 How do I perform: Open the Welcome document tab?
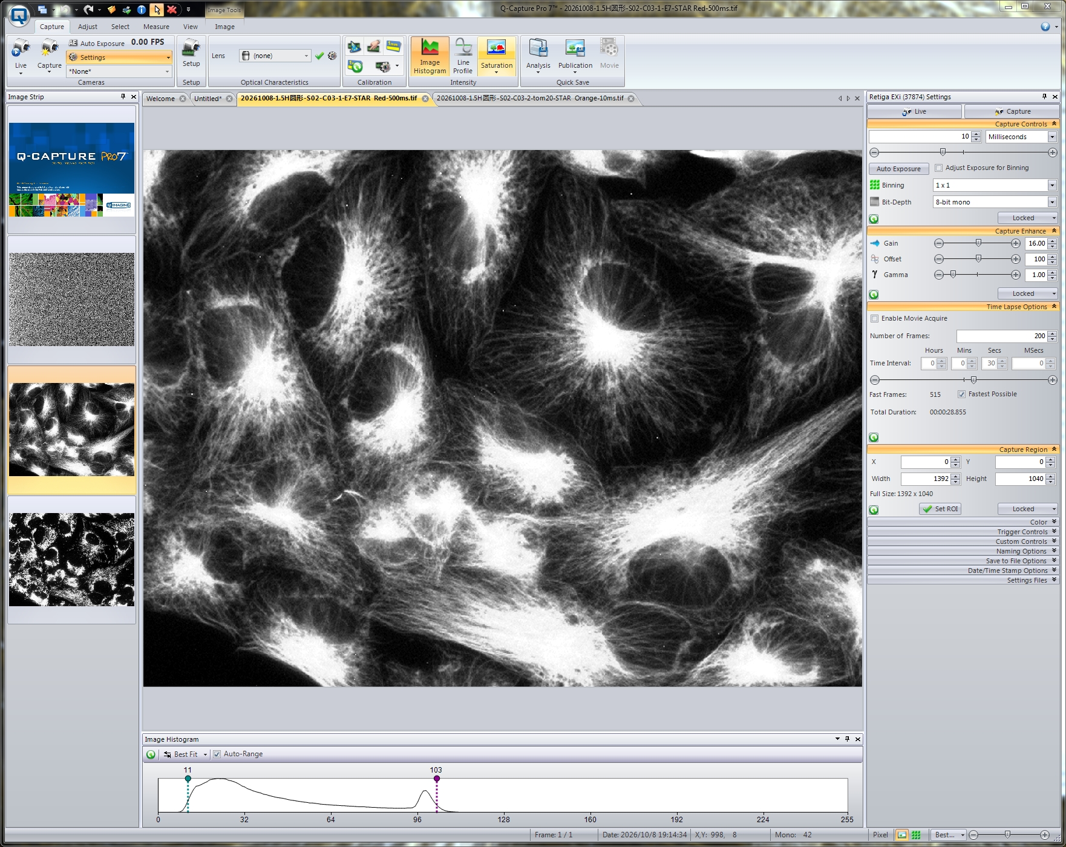coord(160,99)
